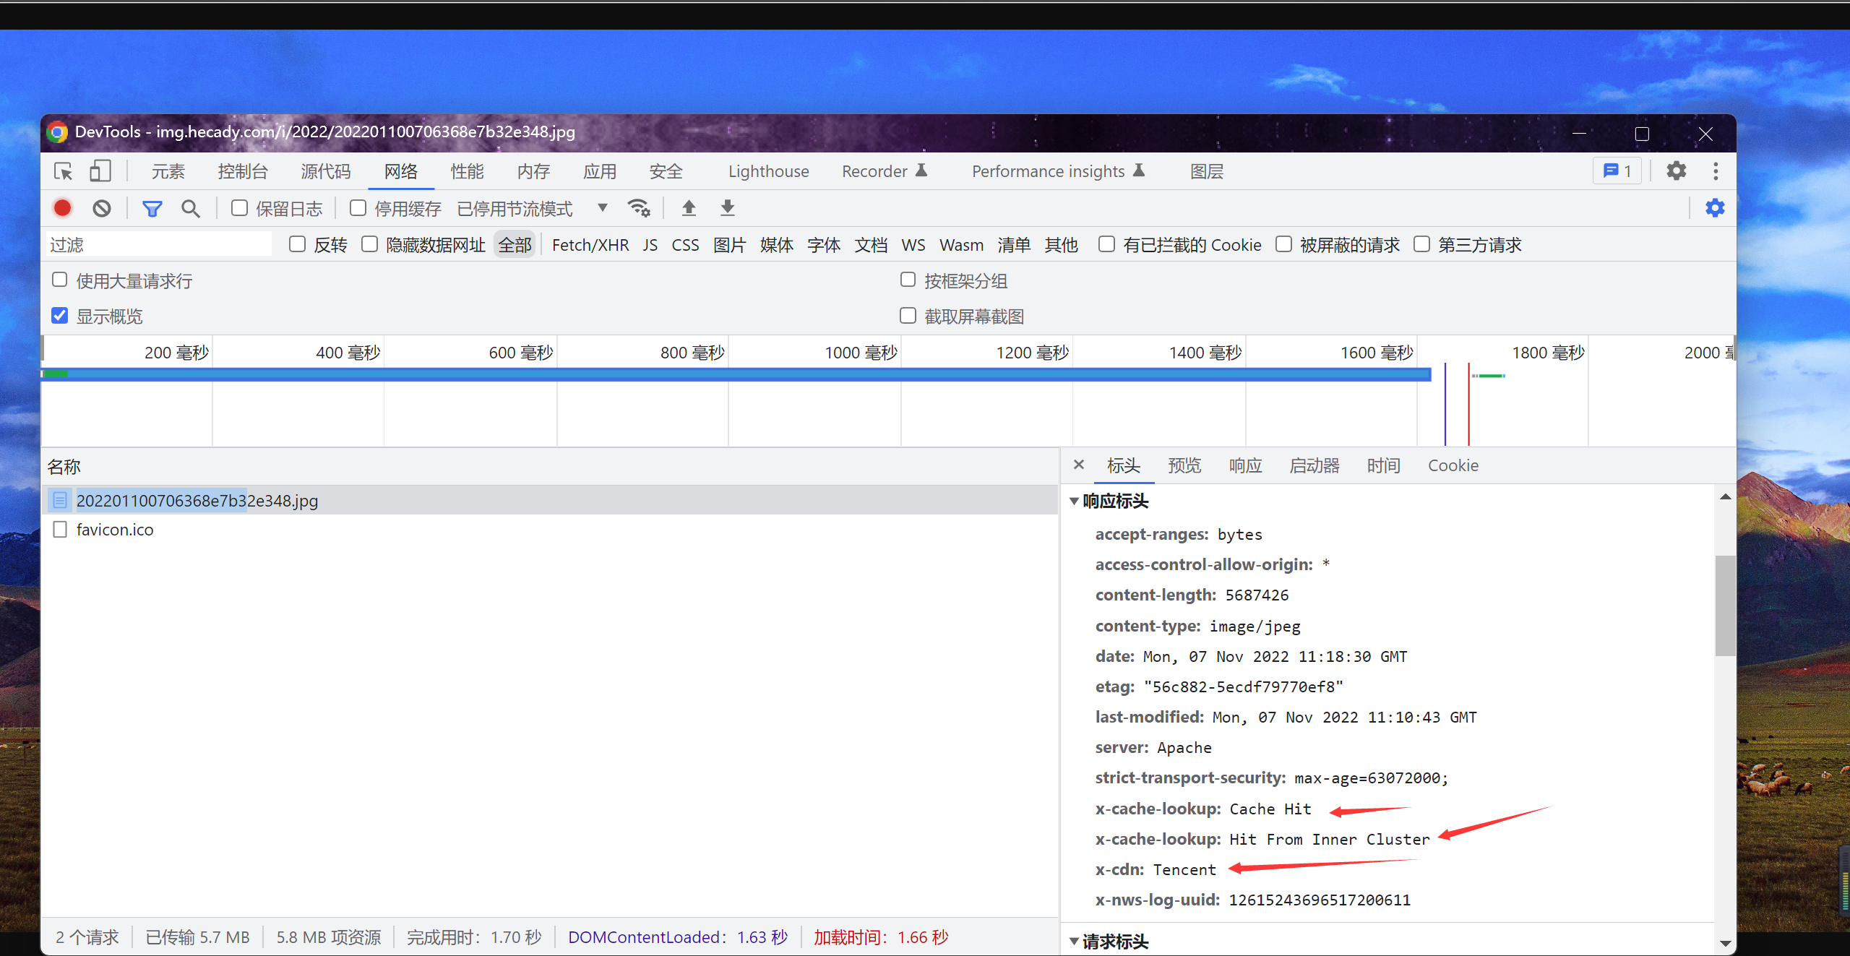
Task: Toggle the filter funnel icon
Action: [152, 209]
